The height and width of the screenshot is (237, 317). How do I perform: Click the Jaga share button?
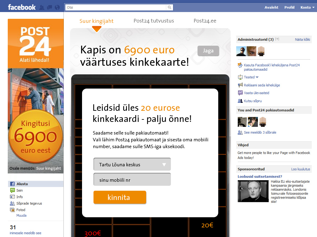point(208,51)
